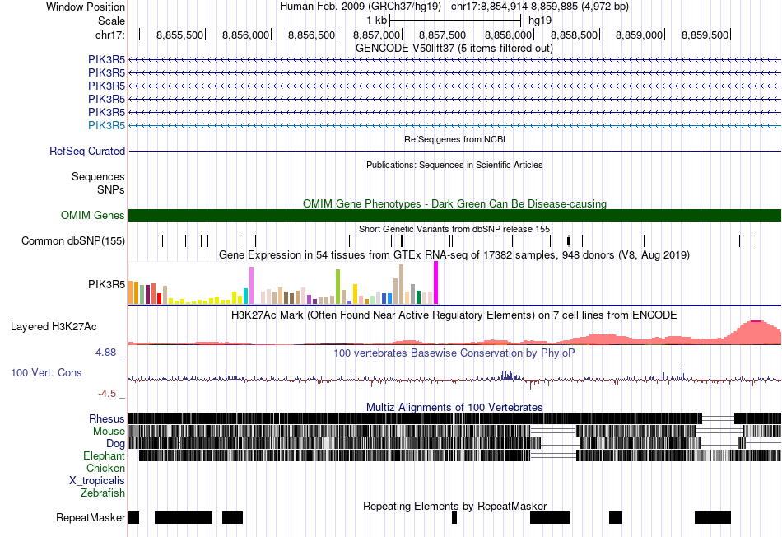Viewport: 782px width, 537px height.
Task: Click the tall violet GTEx expression bar
Action: pos(251,286)
